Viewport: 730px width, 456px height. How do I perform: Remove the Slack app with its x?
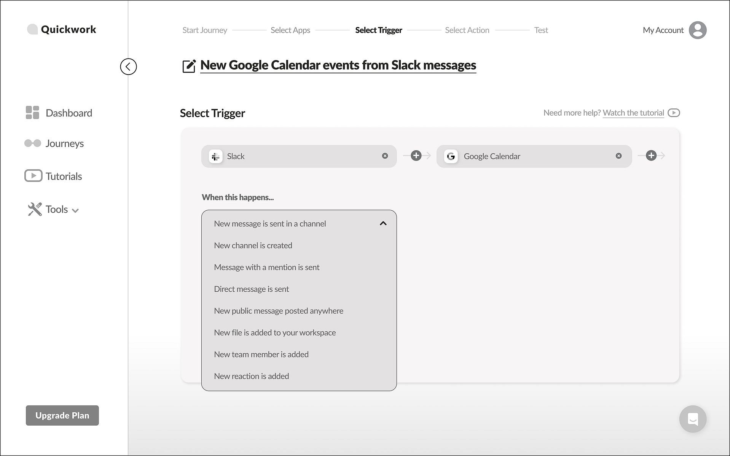[x=385, y=156]
